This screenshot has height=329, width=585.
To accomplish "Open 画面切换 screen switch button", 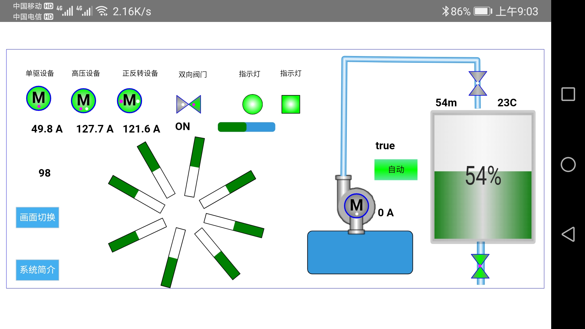I will click(37, 218).
